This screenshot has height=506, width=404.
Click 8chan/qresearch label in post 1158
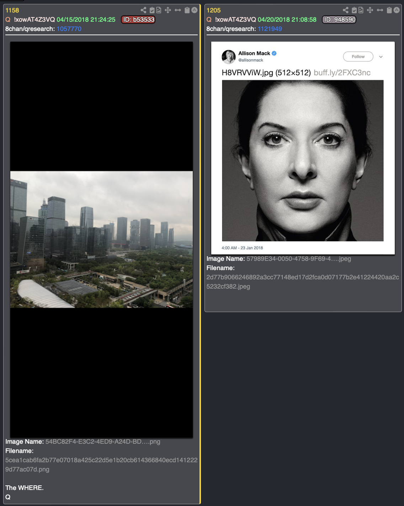pos(30,29)
